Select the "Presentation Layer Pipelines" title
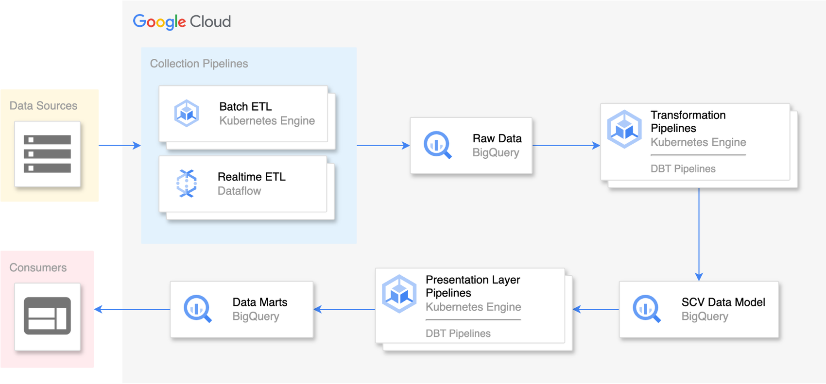 point(473,286)
